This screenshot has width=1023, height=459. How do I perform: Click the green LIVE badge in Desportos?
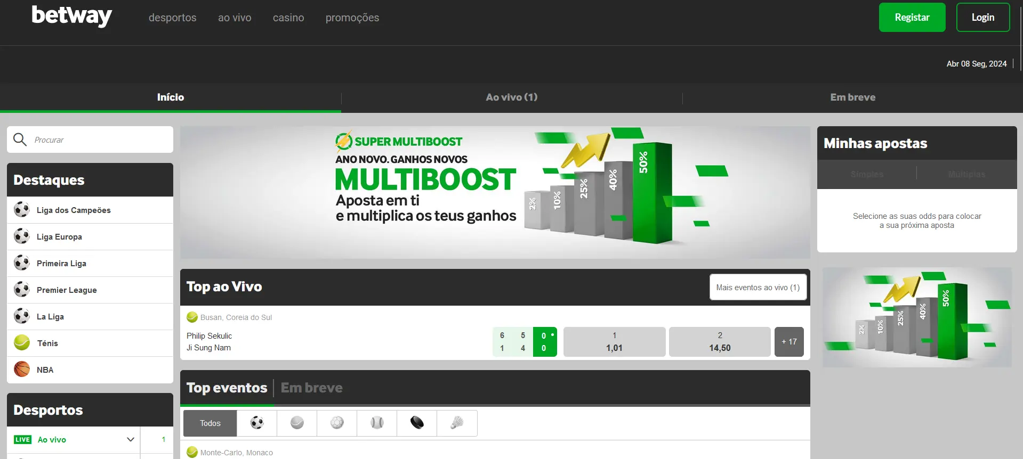click(22, 439)
